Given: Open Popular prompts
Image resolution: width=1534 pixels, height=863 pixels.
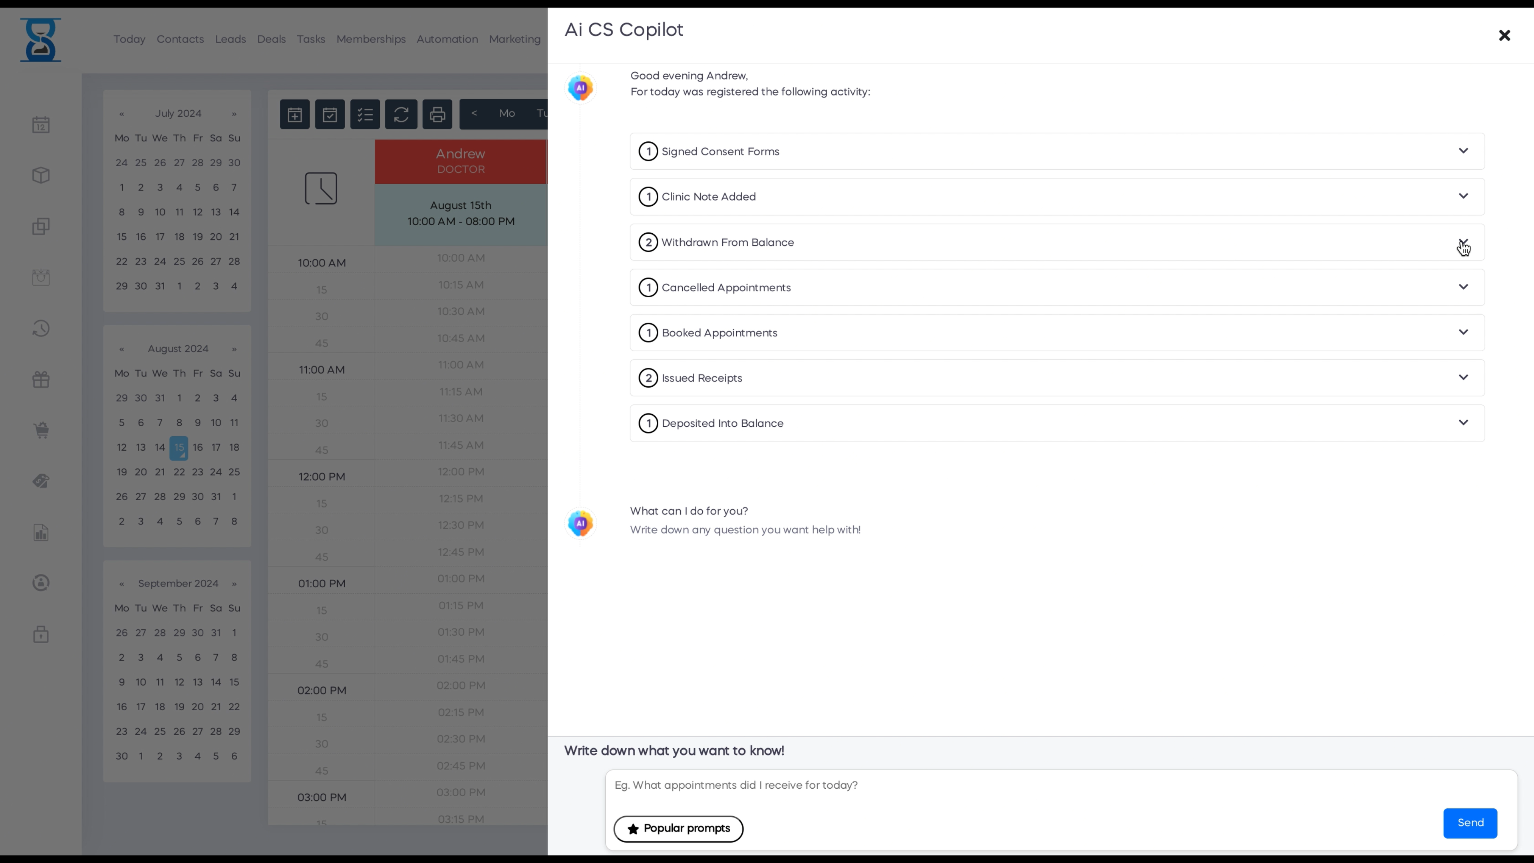Looking at the screenshot, I should click(x=678, y=829).
